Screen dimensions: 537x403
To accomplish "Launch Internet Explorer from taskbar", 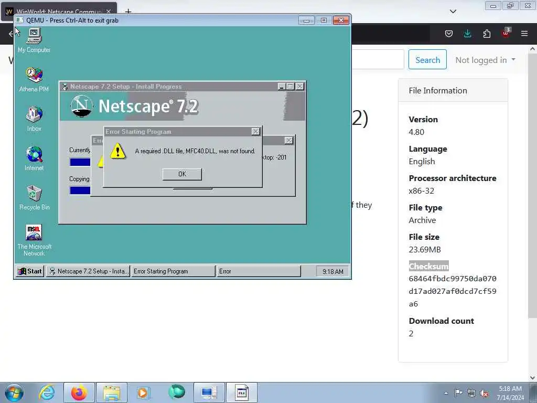I will [x=47, y=393].
